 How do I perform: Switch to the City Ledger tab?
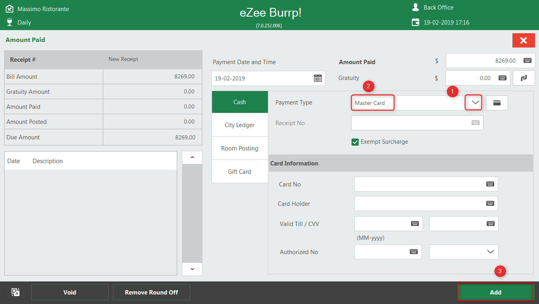click(240, 125)
